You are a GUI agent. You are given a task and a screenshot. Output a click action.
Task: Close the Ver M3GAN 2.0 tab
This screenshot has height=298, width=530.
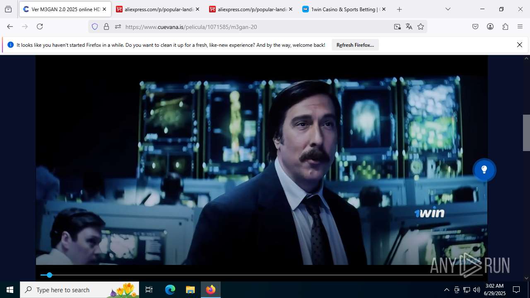point(104,9)
